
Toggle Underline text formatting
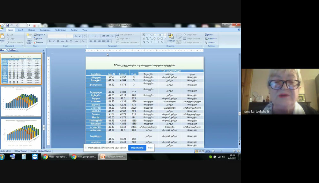click(57, 41)
